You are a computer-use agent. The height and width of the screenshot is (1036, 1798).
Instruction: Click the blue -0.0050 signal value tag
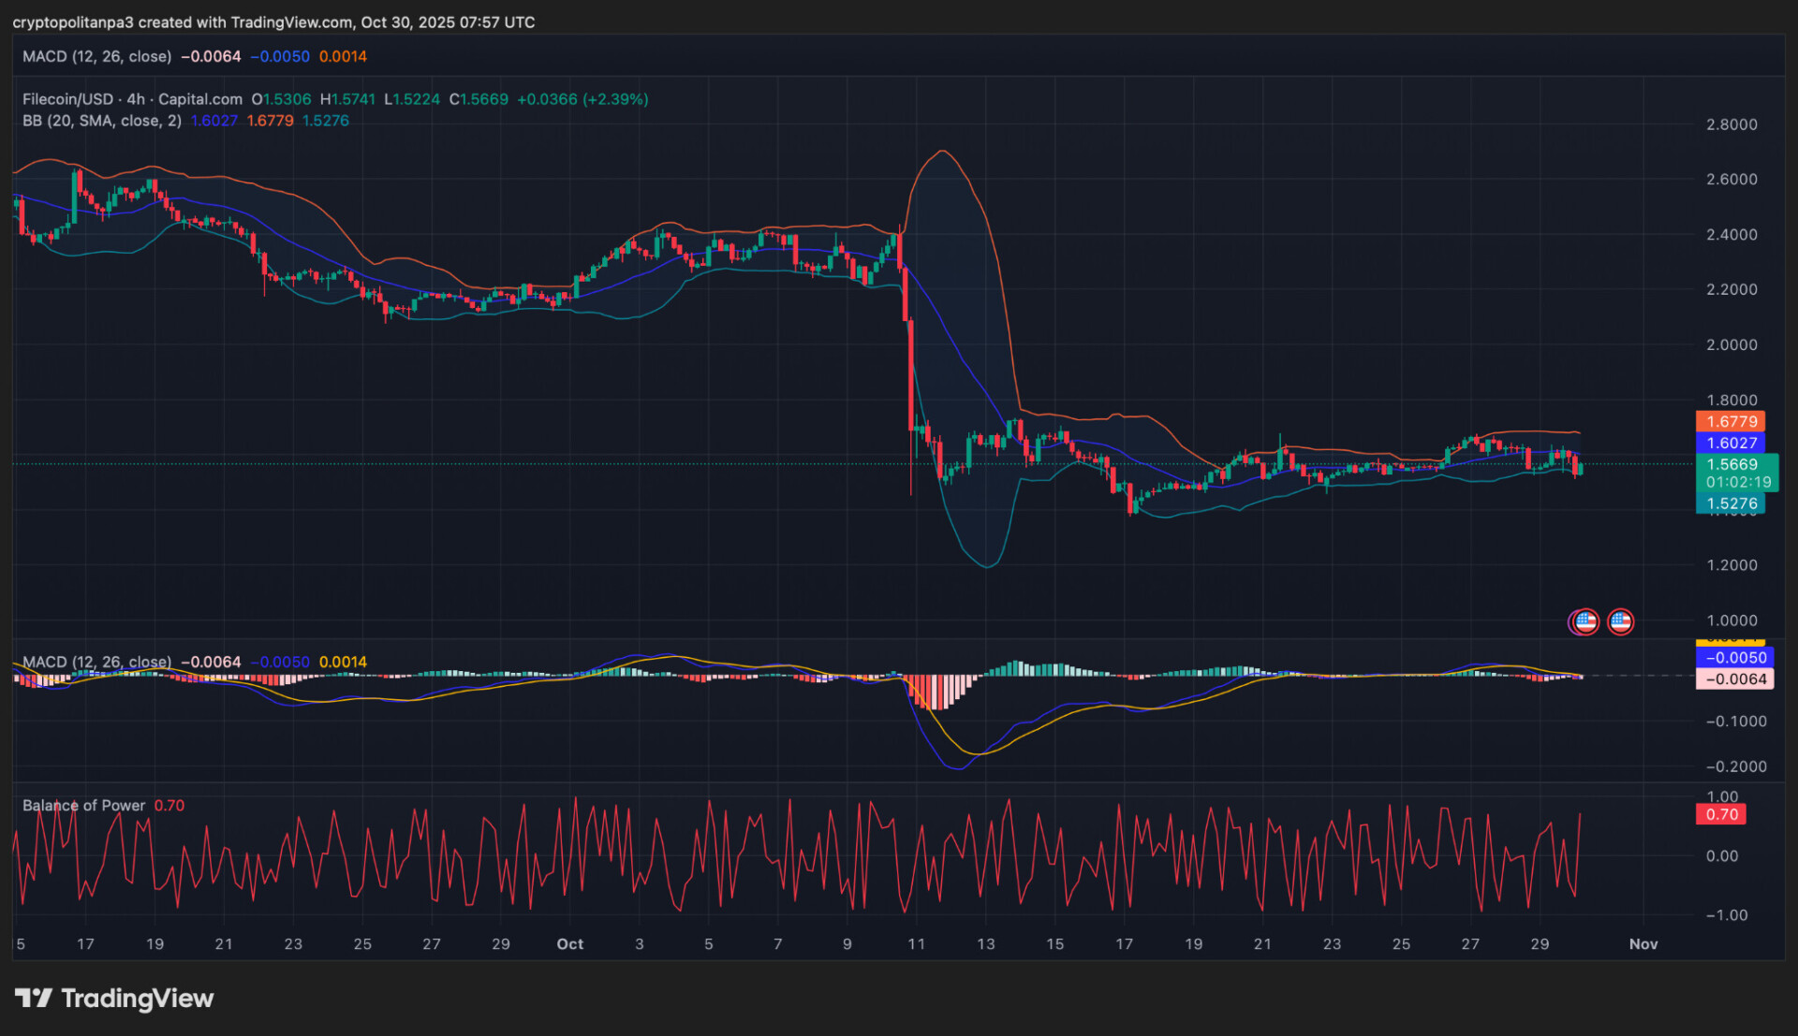(x=1734, y=658)
